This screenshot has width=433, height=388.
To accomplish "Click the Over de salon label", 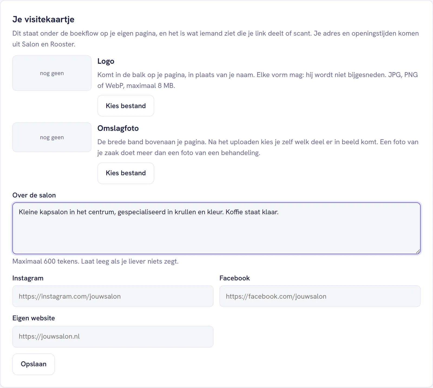I will [x=34, y=195].
